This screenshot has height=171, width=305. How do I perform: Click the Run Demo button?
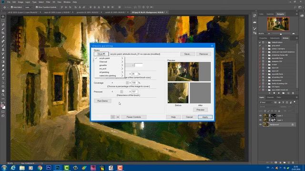(x=102, y=101)
